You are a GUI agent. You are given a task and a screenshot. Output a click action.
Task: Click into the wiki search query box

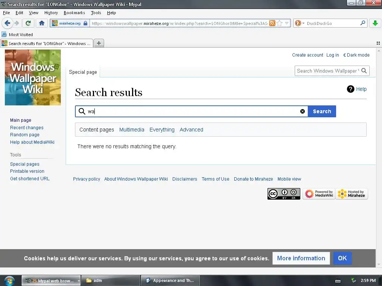click(191, 111)
